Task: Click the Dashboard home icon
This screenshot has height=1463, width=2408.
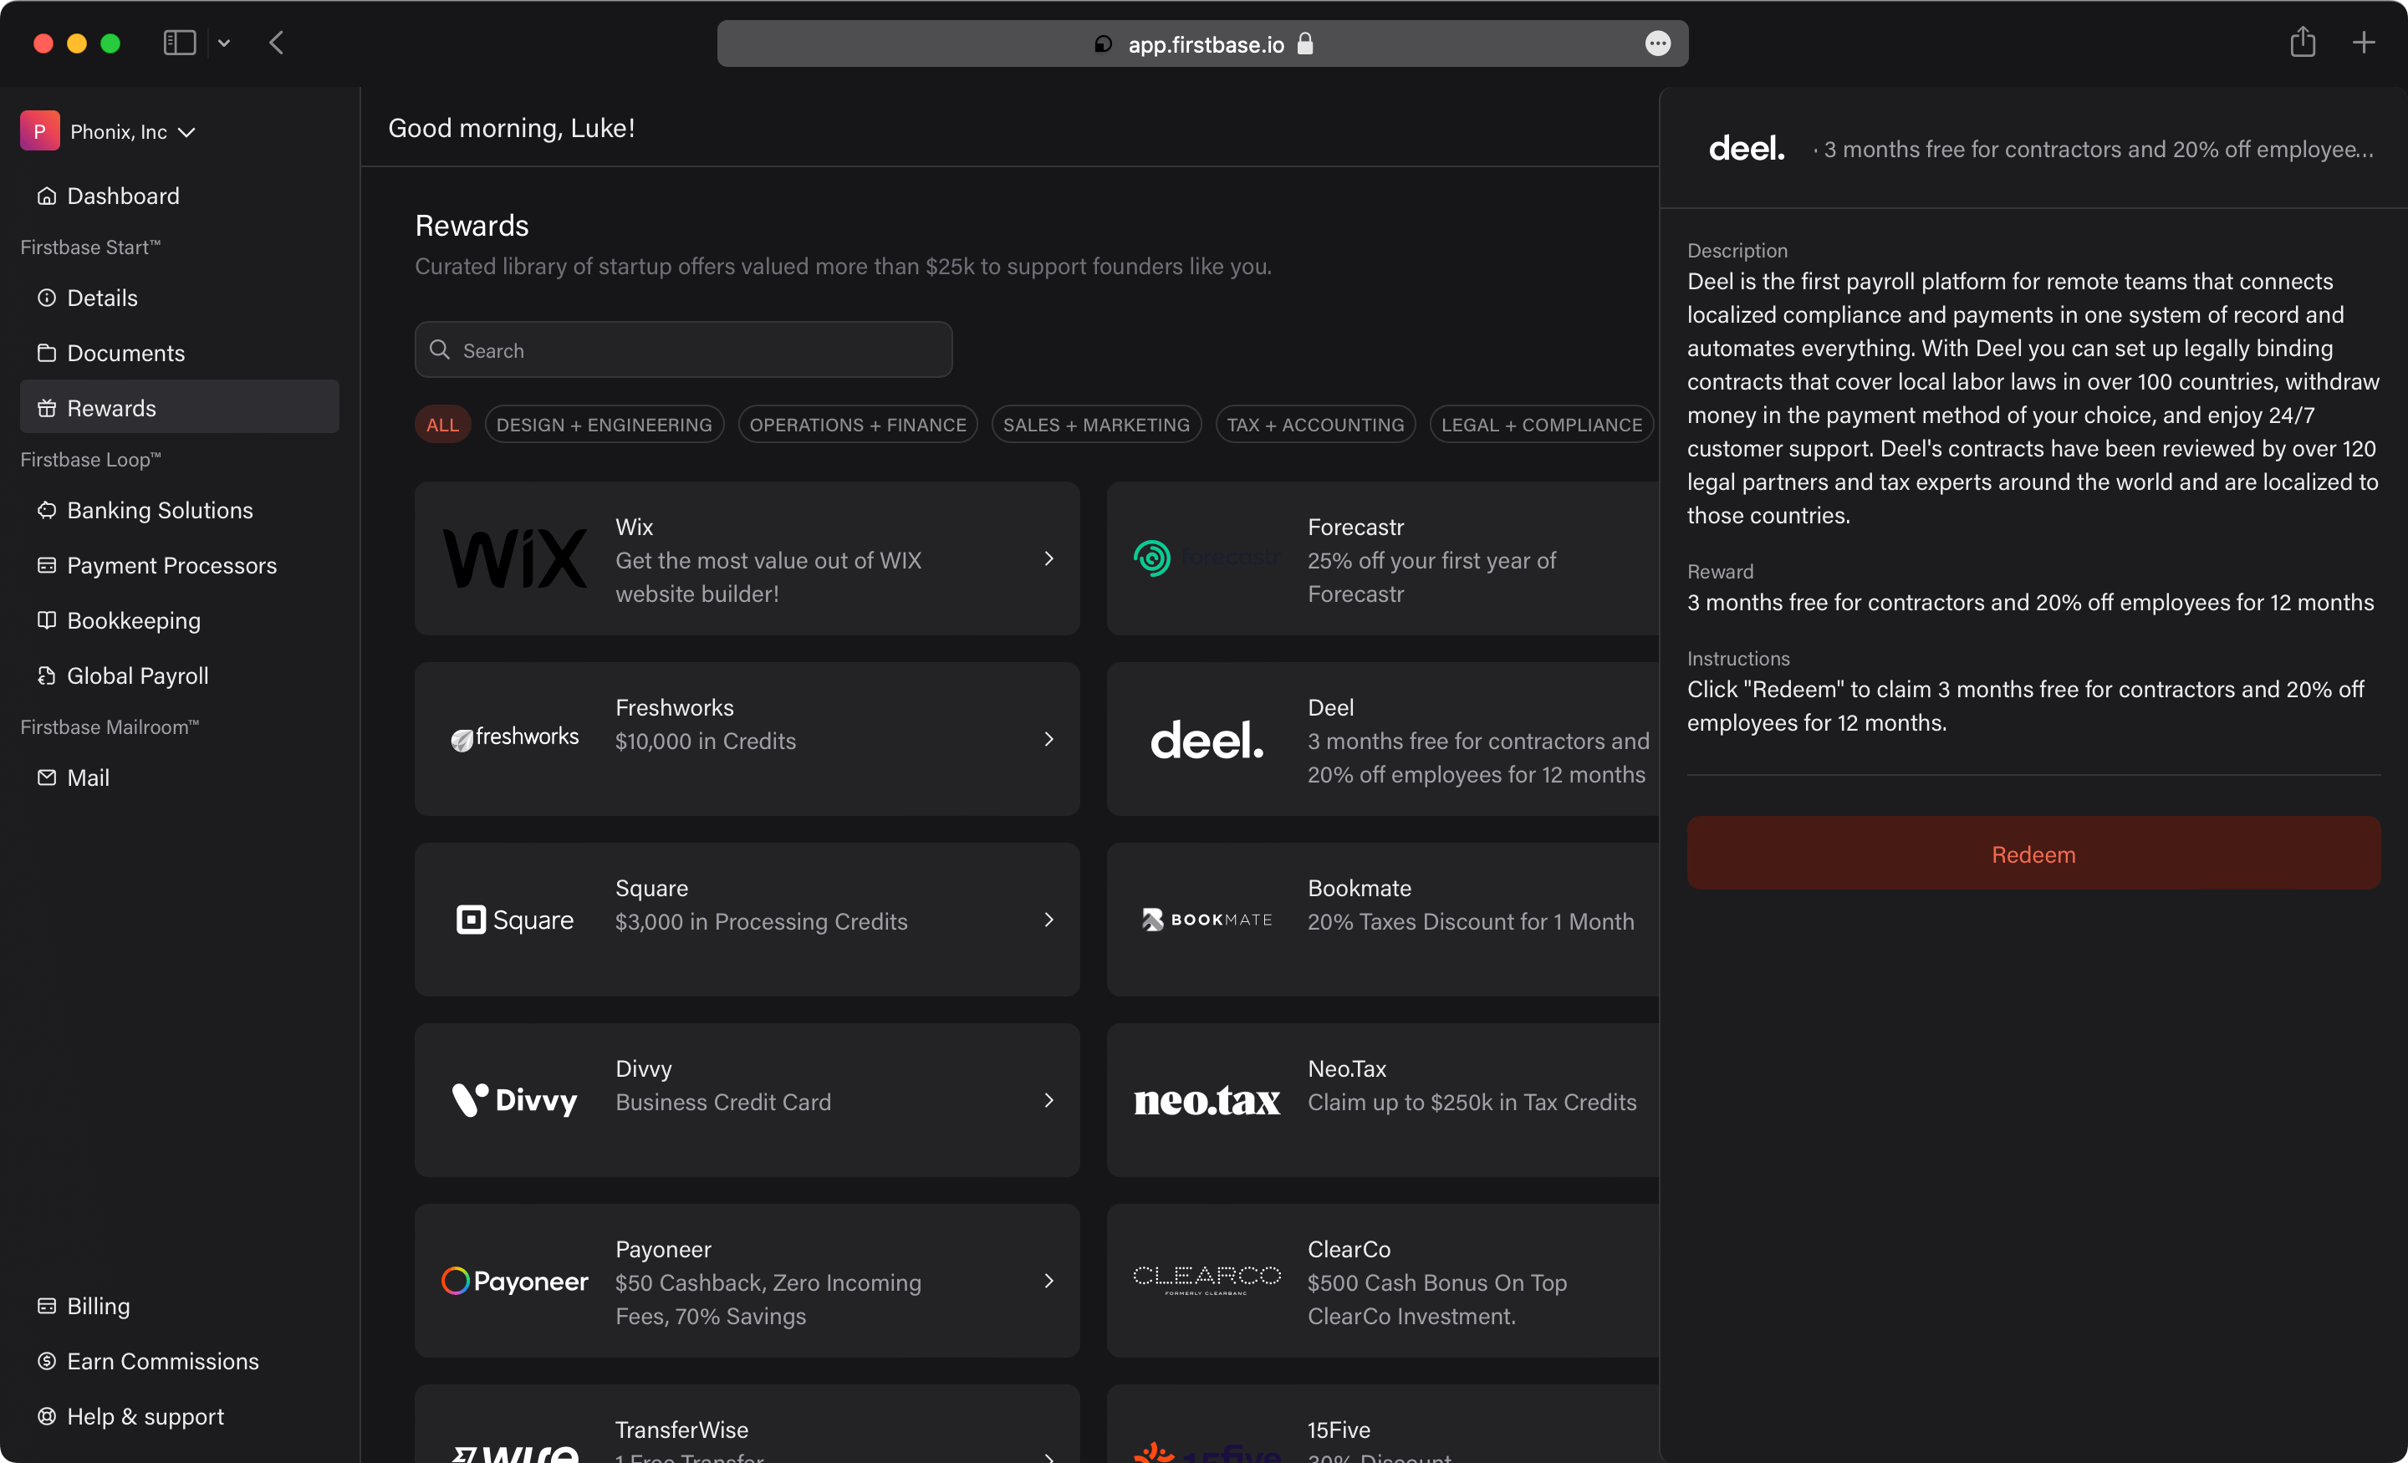Action: (x=46, y=196)
